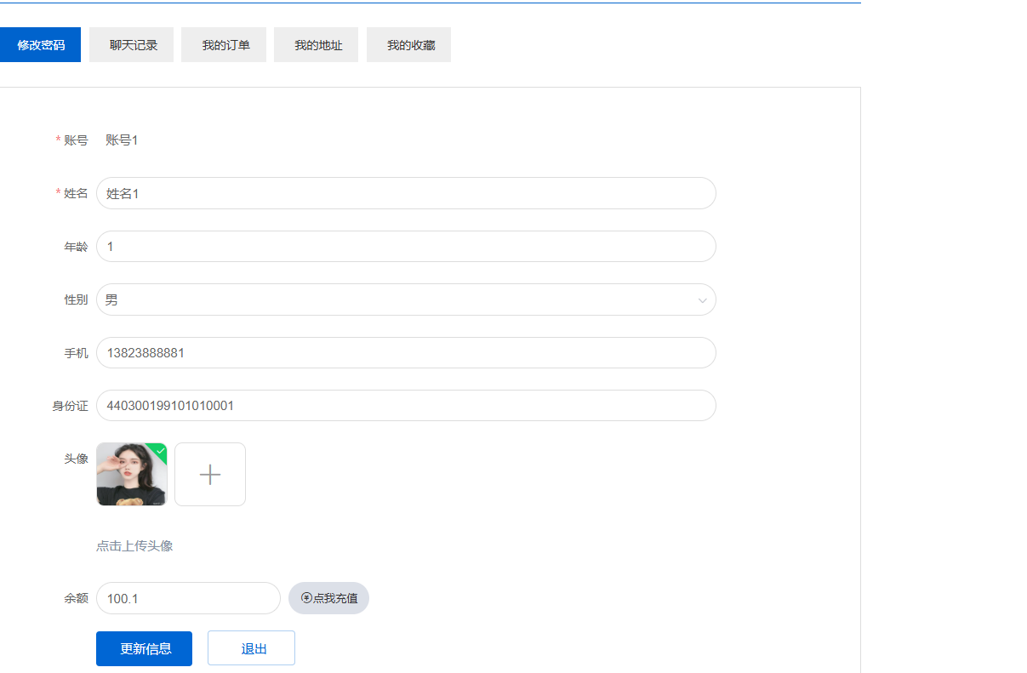Click the 账号1 account value text
The image size is (1027, 673).
122,140
